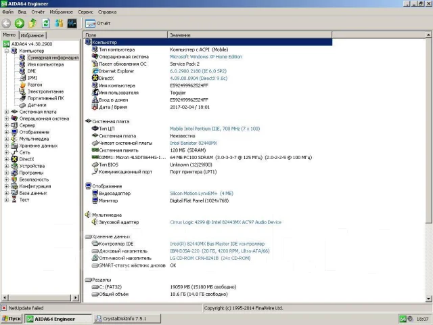Select the Компьютер section header row

point(208,42)
